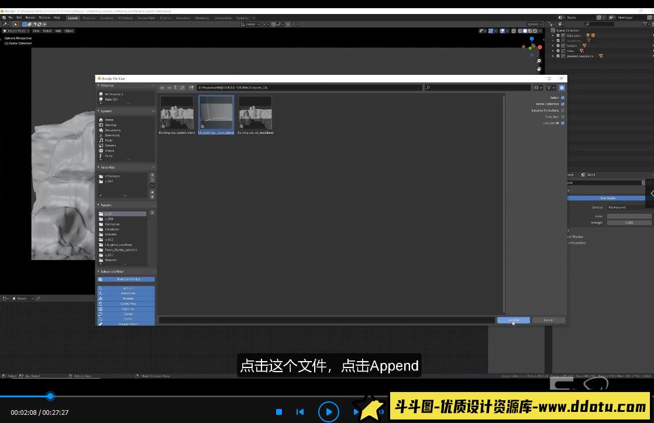The height and width of the screenshot is (423, 654).
Task: Clear the Recent folders list
Action: click(x=152, y=213)
